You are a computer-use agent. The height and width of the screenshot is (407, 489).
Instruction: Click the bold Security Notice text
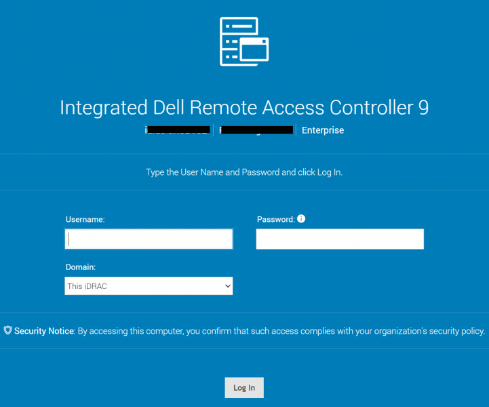(44, 331)
